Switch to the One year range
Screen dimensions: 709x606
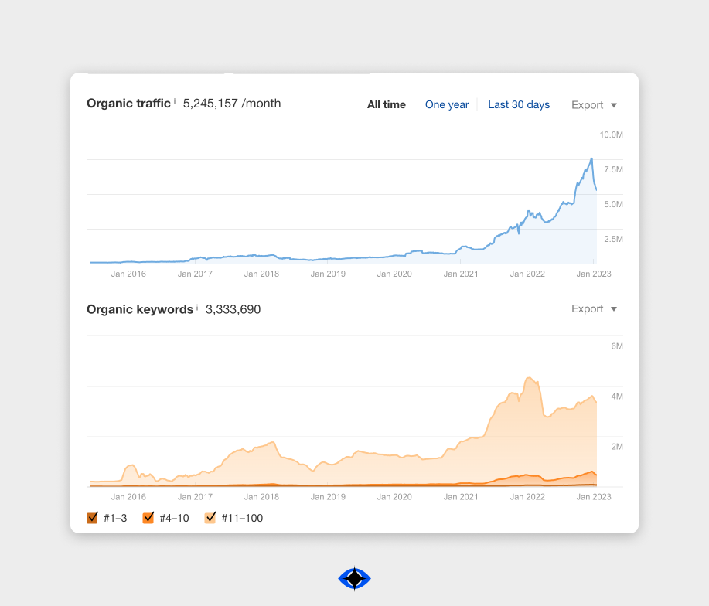tap(447, 105)
